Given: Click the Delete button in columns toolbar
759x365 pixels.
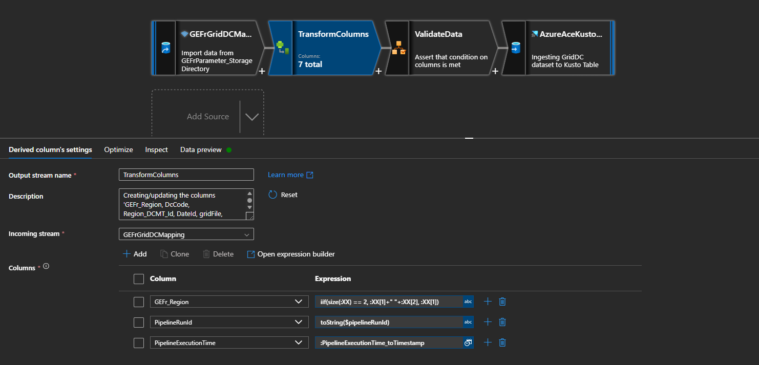Looking at the screenshot, I should [218, 254].
